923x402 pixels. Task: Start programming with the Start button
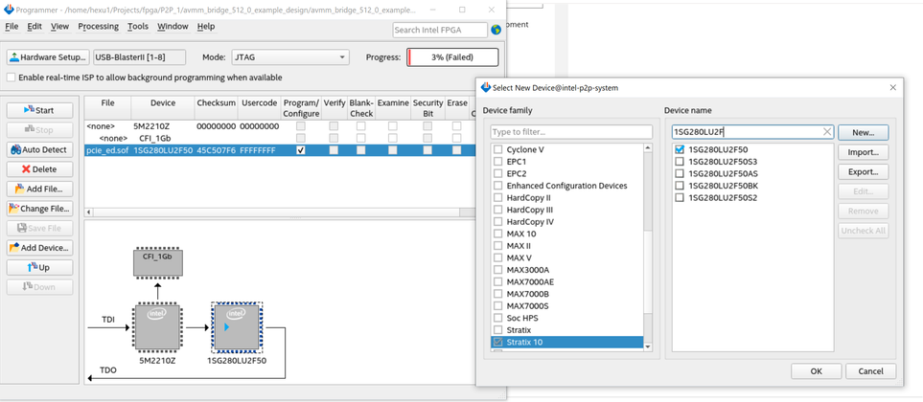[40, 110]
